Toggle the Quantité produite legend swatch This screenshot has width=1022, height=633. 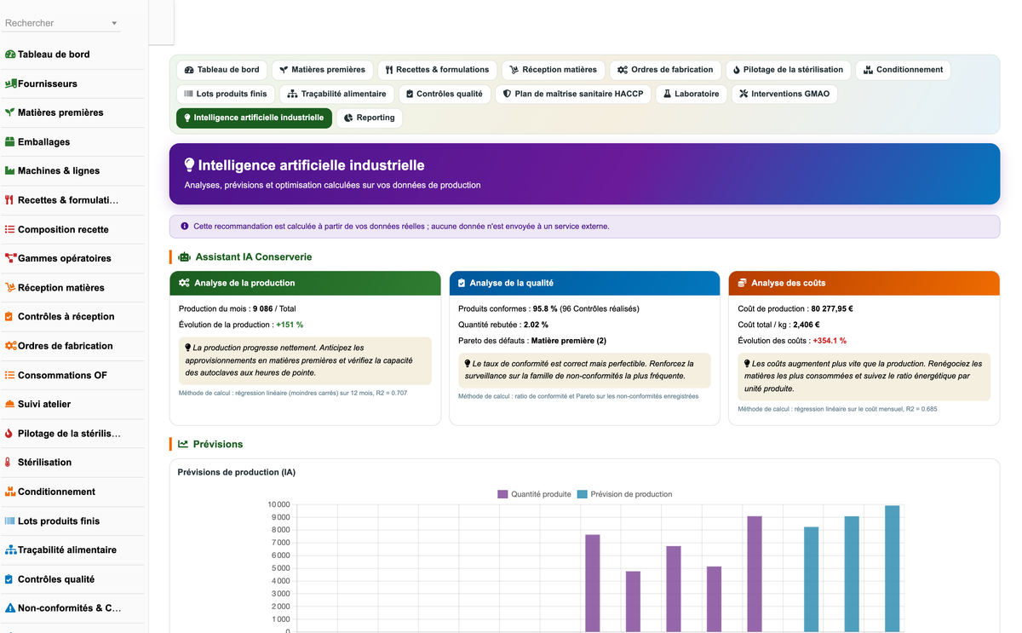502,494
